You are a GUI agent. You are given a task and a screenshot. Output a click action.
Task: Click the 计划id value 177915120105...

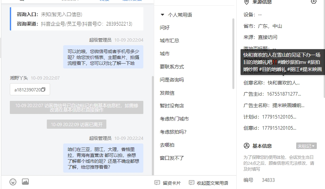(x=279, y=117)
